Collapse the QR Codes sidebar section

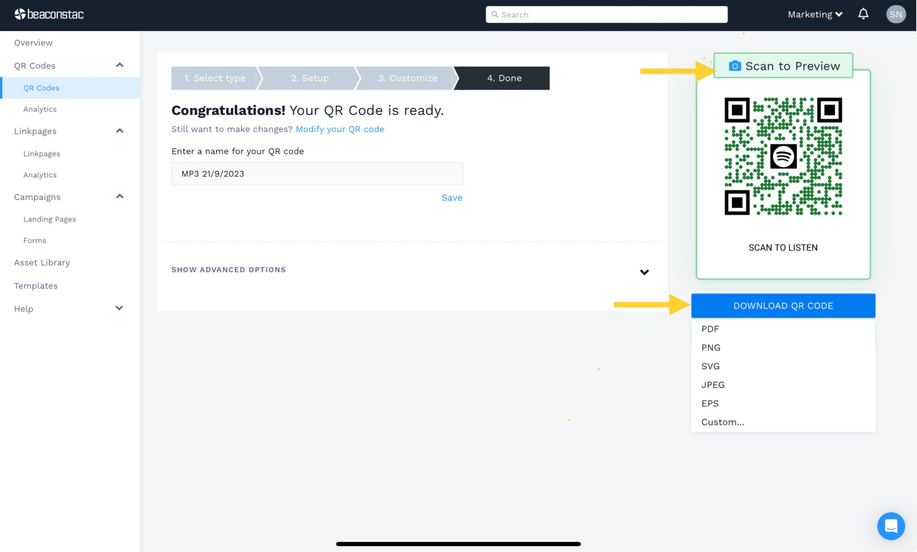click(x=120, y=65)
